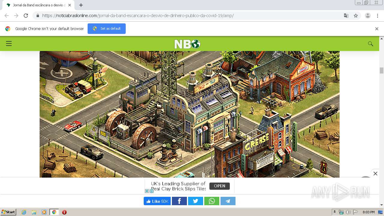The width and height of the screenshot is (384, 216).
Task: Share the article via Telegram
Action: 228,201
